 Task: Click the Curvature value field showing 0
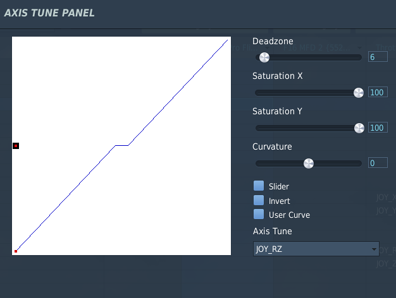[x=378, y=163]
